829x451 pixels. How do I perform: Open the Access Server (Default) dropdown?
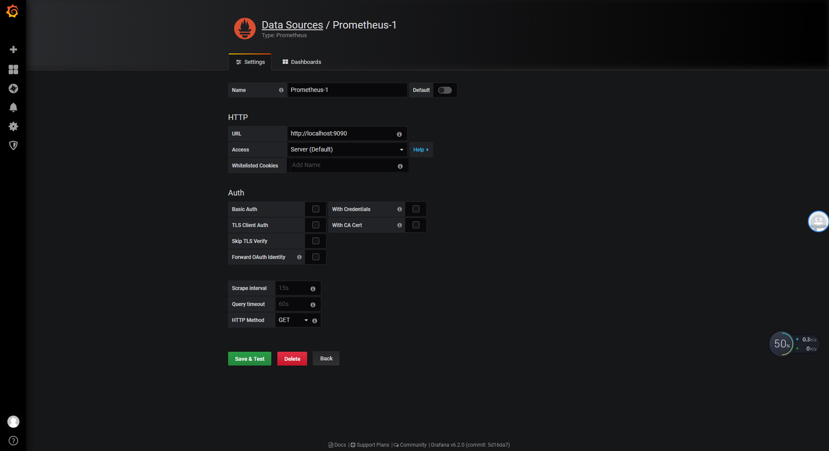point(347,149)
